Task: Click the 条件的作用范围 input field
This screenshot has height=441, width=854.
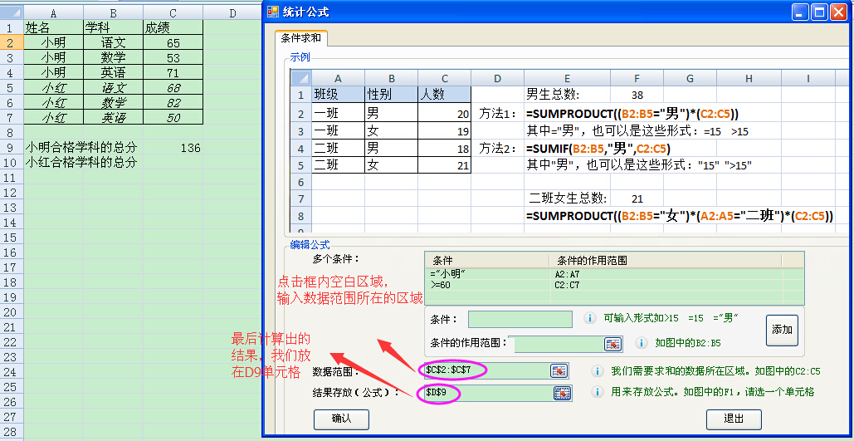Action: 558,343
